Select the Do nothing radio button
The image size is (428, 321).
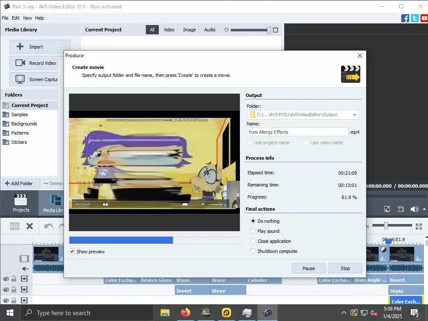(x=253, y=221)
